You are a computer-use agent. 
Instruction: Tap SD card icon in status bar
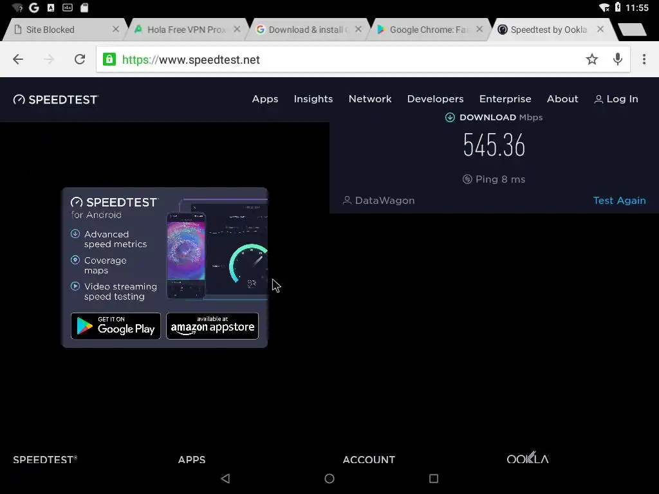pos(84,8)
